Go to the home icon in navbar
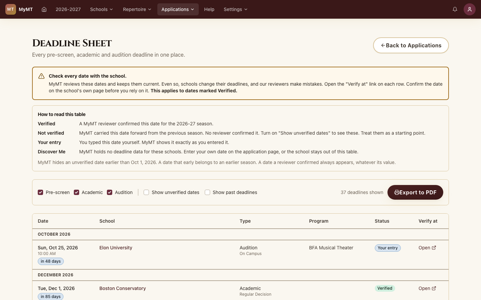 pyautogui.click(x=44, y=9)
